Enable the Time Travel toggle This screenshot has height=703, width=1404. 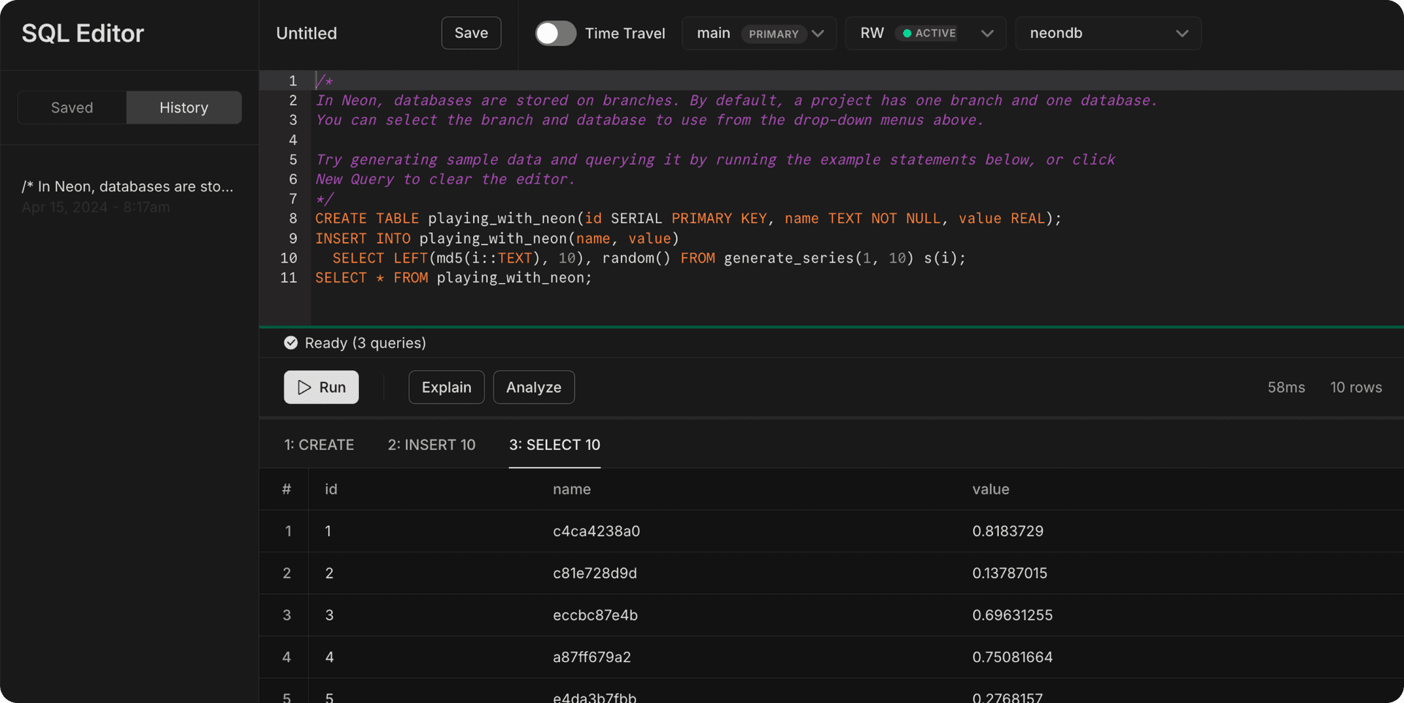click(556, 33)
